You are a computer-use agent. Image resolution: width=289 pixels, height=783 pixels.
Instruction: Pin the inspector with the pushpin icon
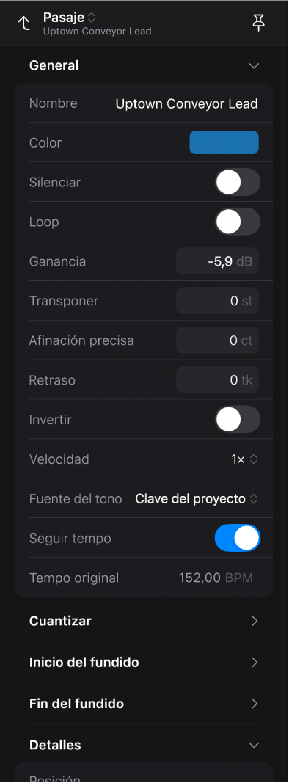[x=258, y=23]
